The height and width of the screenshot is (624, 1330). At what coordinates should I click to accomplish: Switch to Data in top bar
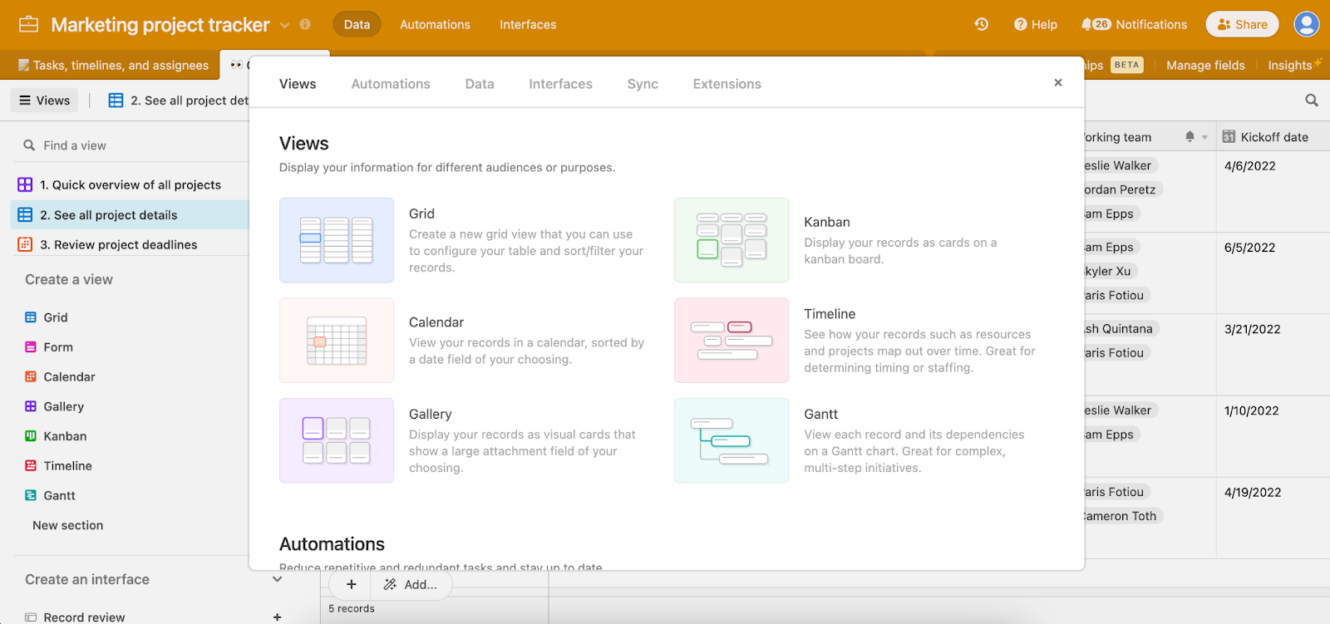point(357,24)
